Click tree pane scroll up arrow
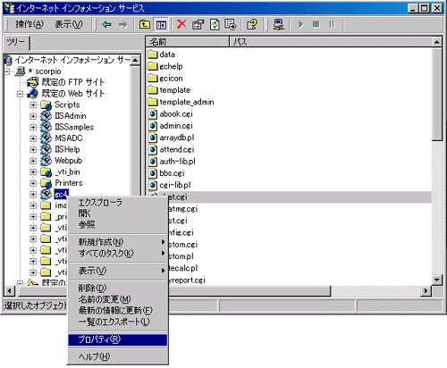Viewport: 447px width, 368px height. coord(135,61)
